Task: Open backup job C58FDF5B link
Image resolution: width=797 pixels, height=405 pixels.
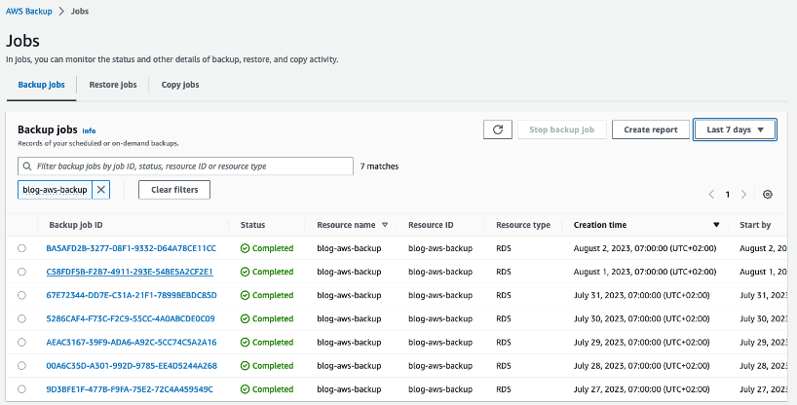Action: (131, 272)
